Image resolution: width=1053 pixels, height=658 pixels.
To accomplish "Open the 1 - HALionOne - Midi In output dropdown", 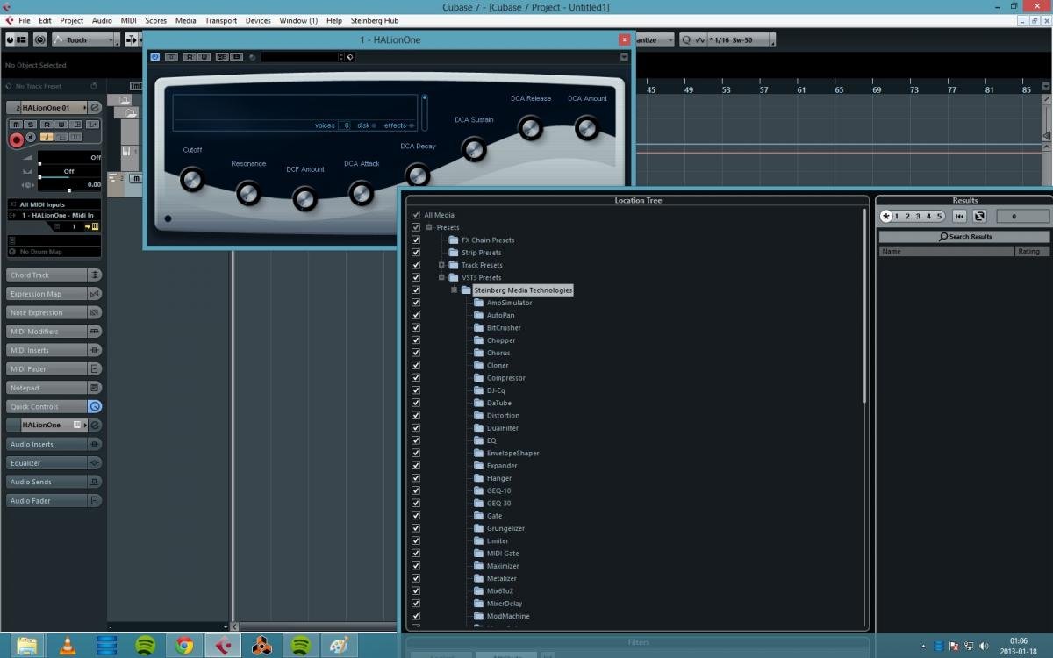I will coord(54,215).
